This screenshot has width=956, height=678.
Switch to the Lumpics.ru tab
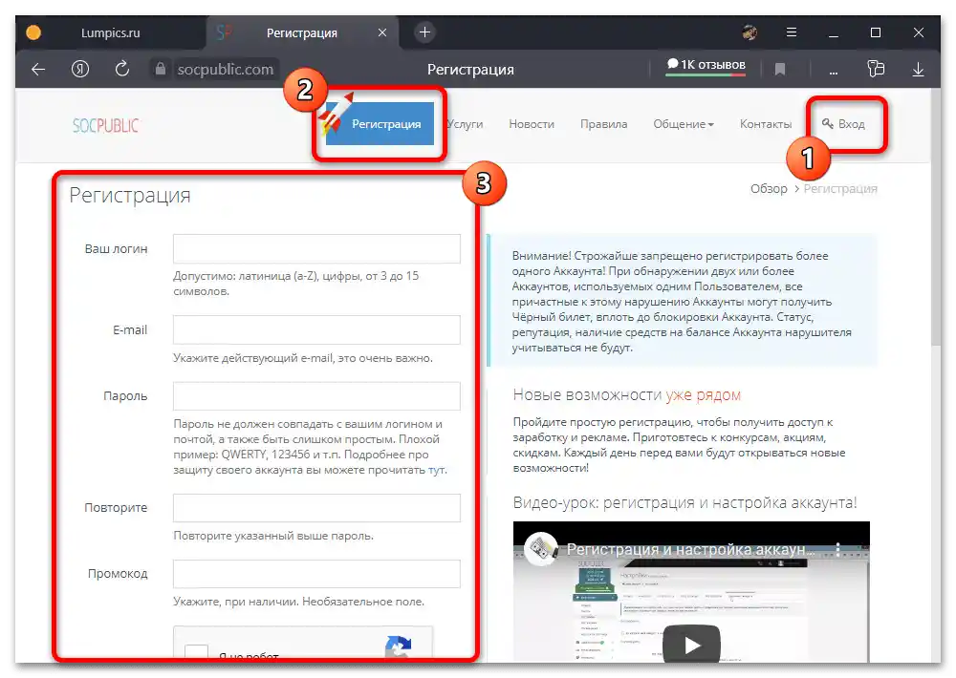(x=110, y=32)
